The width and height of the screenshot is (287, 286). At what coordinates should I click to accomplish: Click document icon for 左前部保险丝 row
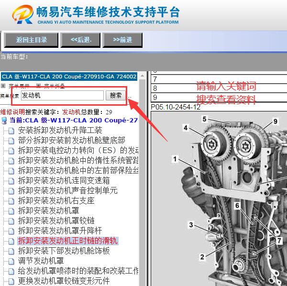coord(11,171)
